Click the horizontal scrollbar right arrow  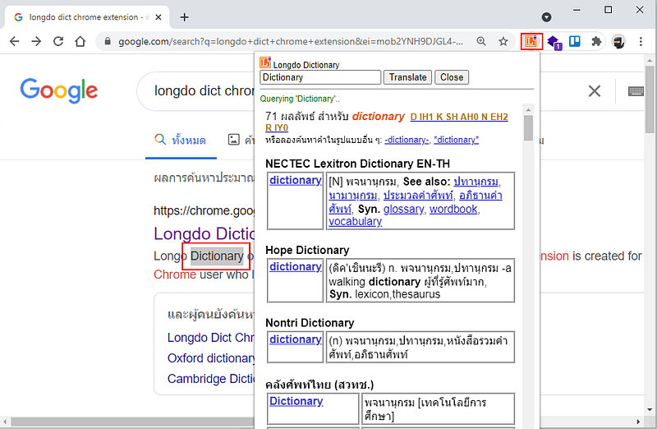[638, 422]
